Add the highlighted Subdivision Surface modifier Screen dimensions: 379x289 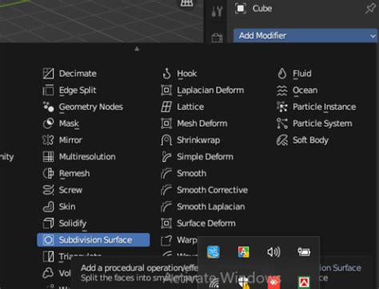(94, 239)
